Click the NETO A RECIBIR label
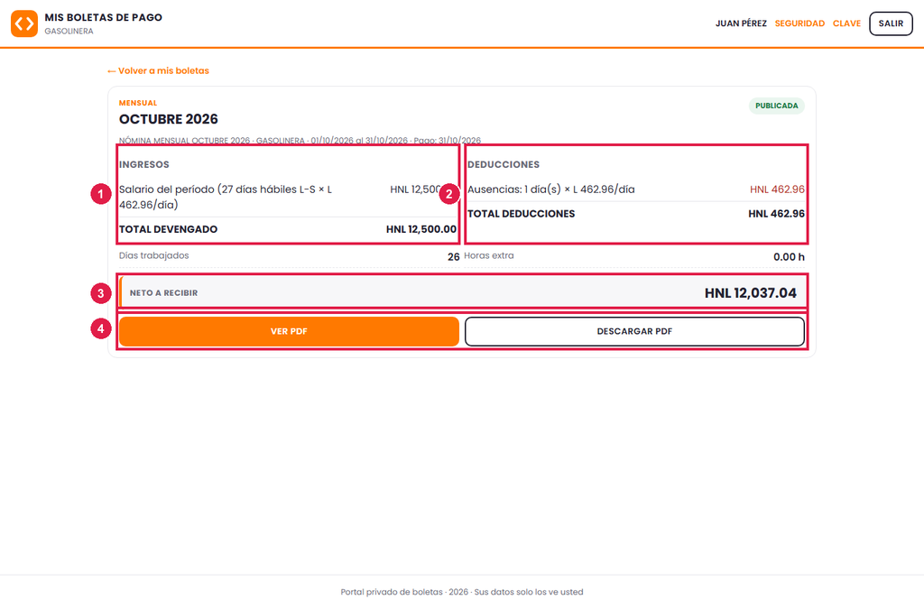This screenshot has height=609, width=924. tap(164, 292)
